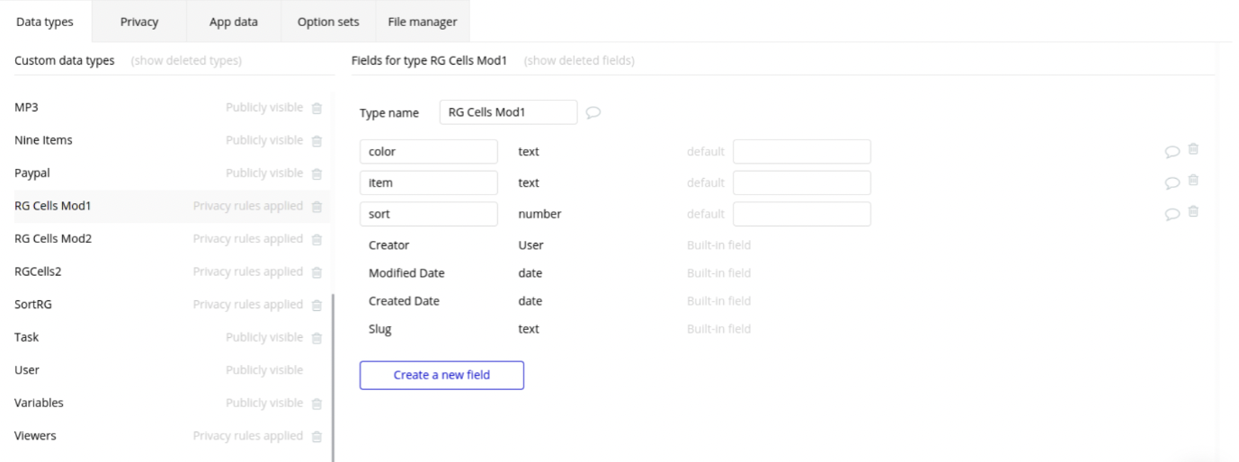Click trash icon beside Viewers type
This screenshot has height=462, width=1239.
point(316,436)
